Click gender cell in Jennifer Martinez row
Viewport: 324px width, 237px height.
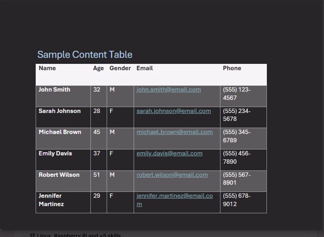point(120,202)
